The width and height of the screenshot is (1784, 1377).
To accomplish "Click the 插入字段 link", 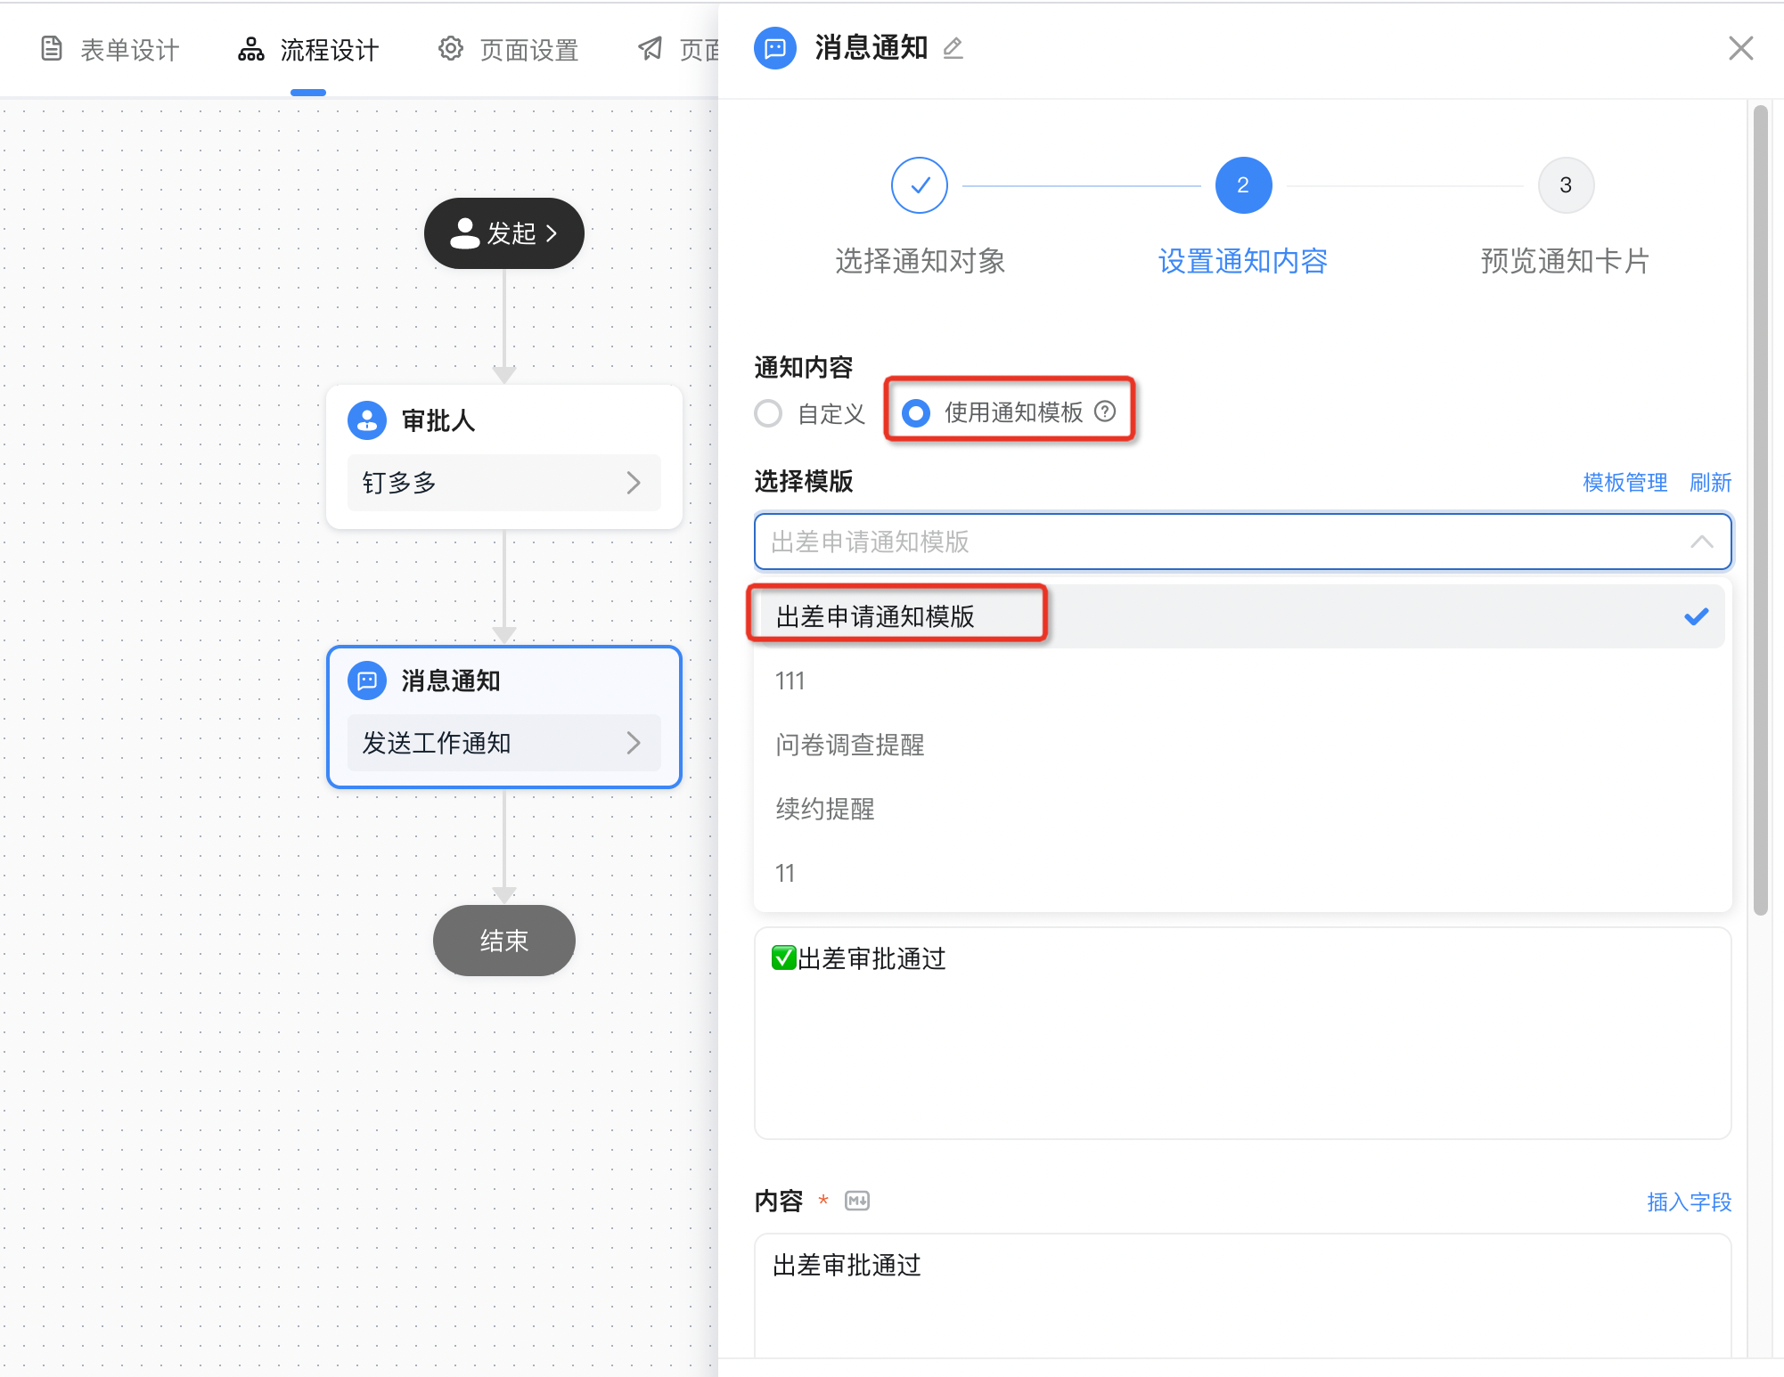I will [1688, 1202].
